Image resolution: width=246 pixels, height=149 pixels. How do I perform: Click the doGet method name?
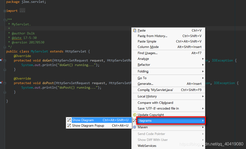tap(47, 60)
